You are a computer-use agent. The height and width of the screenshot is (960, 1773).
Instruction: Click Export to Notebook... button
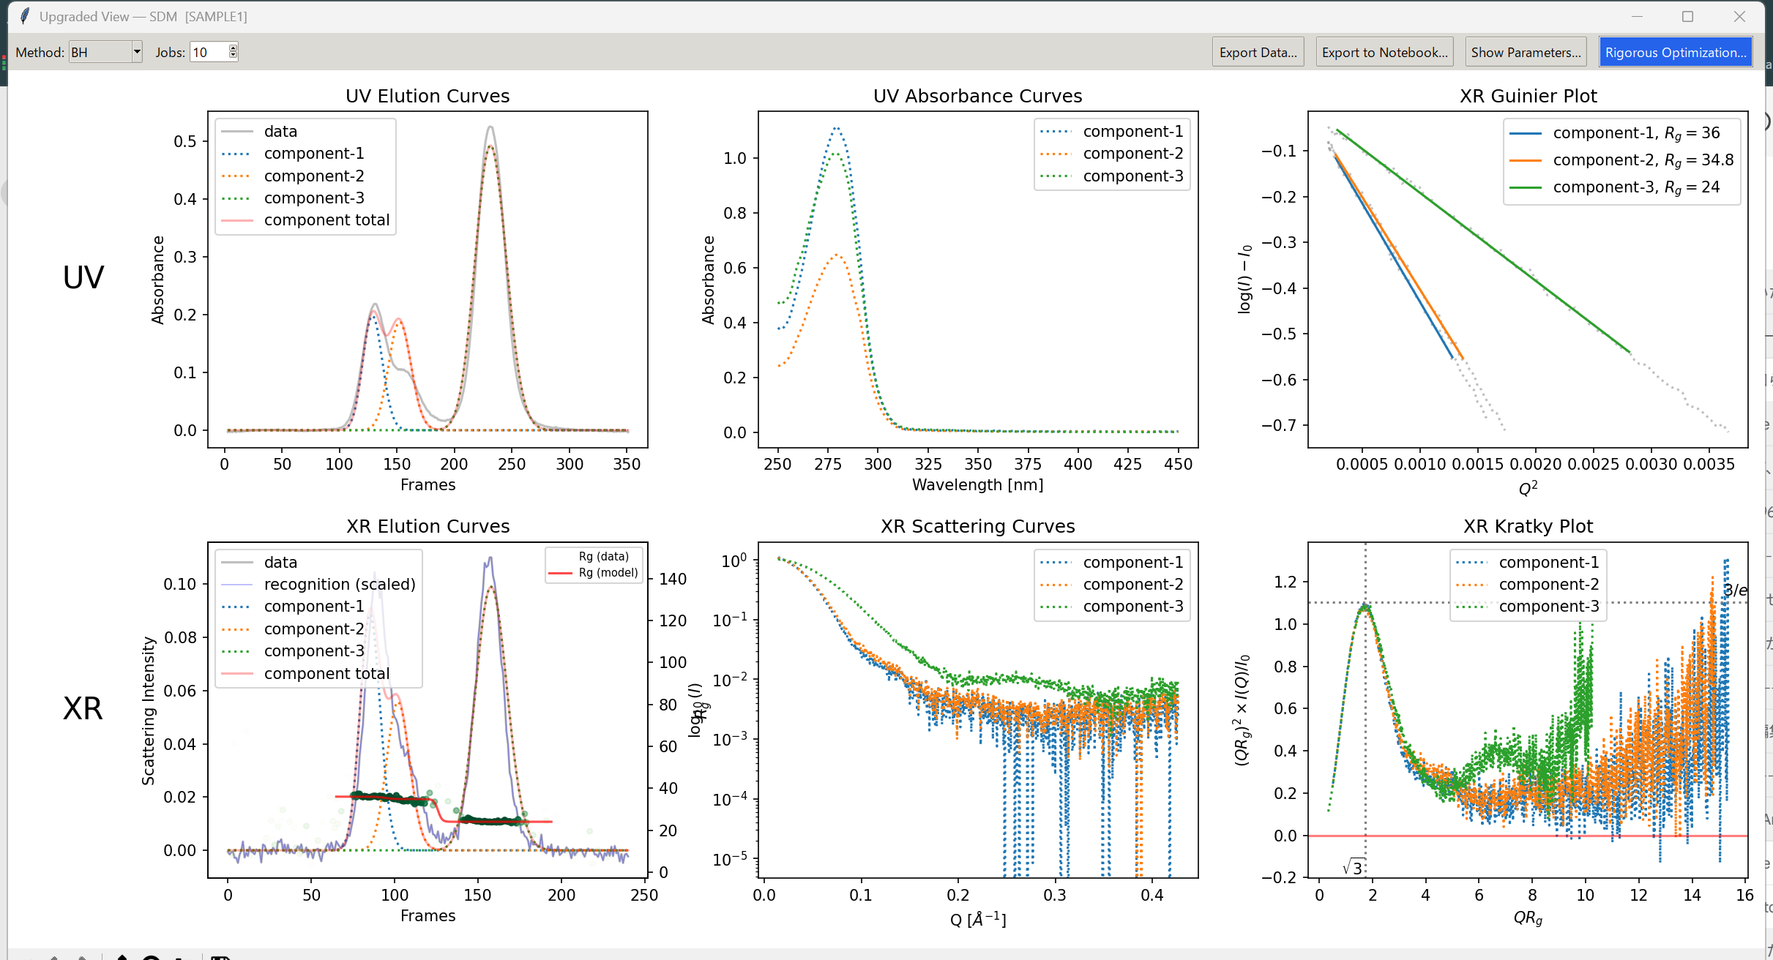[x=1384, y=52]
